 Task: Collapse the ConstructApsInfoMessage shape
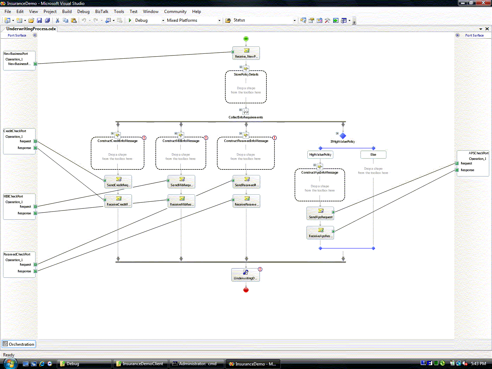(315, 165)
